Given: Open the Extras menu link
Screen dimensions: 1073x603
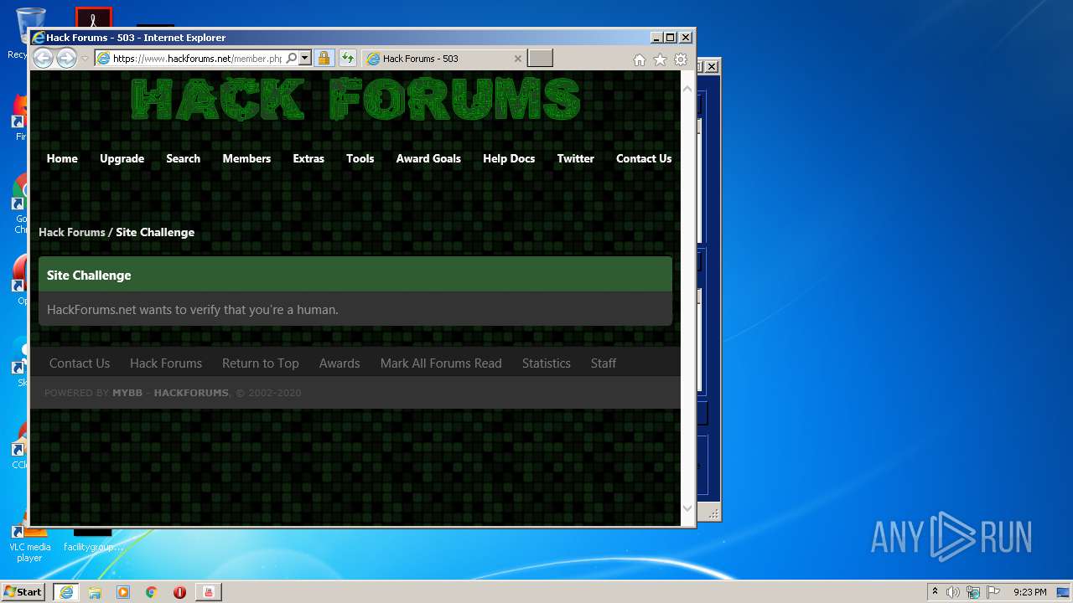Looking at the screenshot, I should (308, 158).
